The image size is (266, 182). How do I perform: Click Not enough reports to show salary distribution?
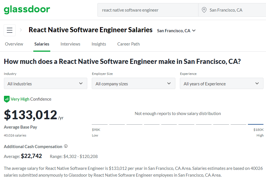coord(178,114)
